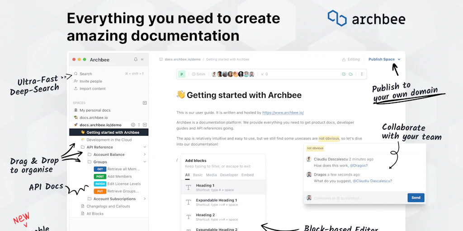Open PATCH Edit License Levels endpoint

(117, 184)
